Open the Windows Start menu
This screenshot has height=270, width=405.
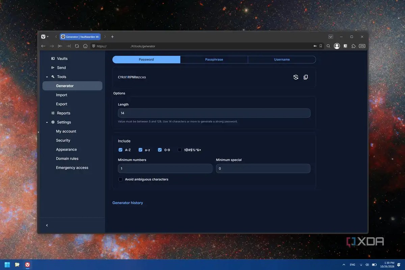click(x=7, y=265)
